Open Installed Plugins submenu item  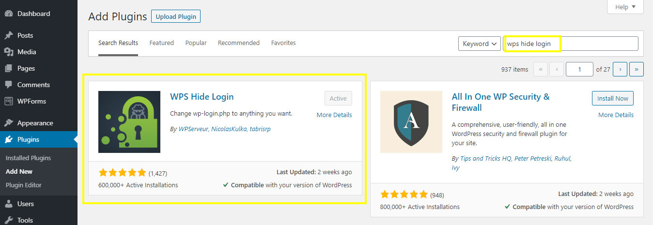pos(28,158)
